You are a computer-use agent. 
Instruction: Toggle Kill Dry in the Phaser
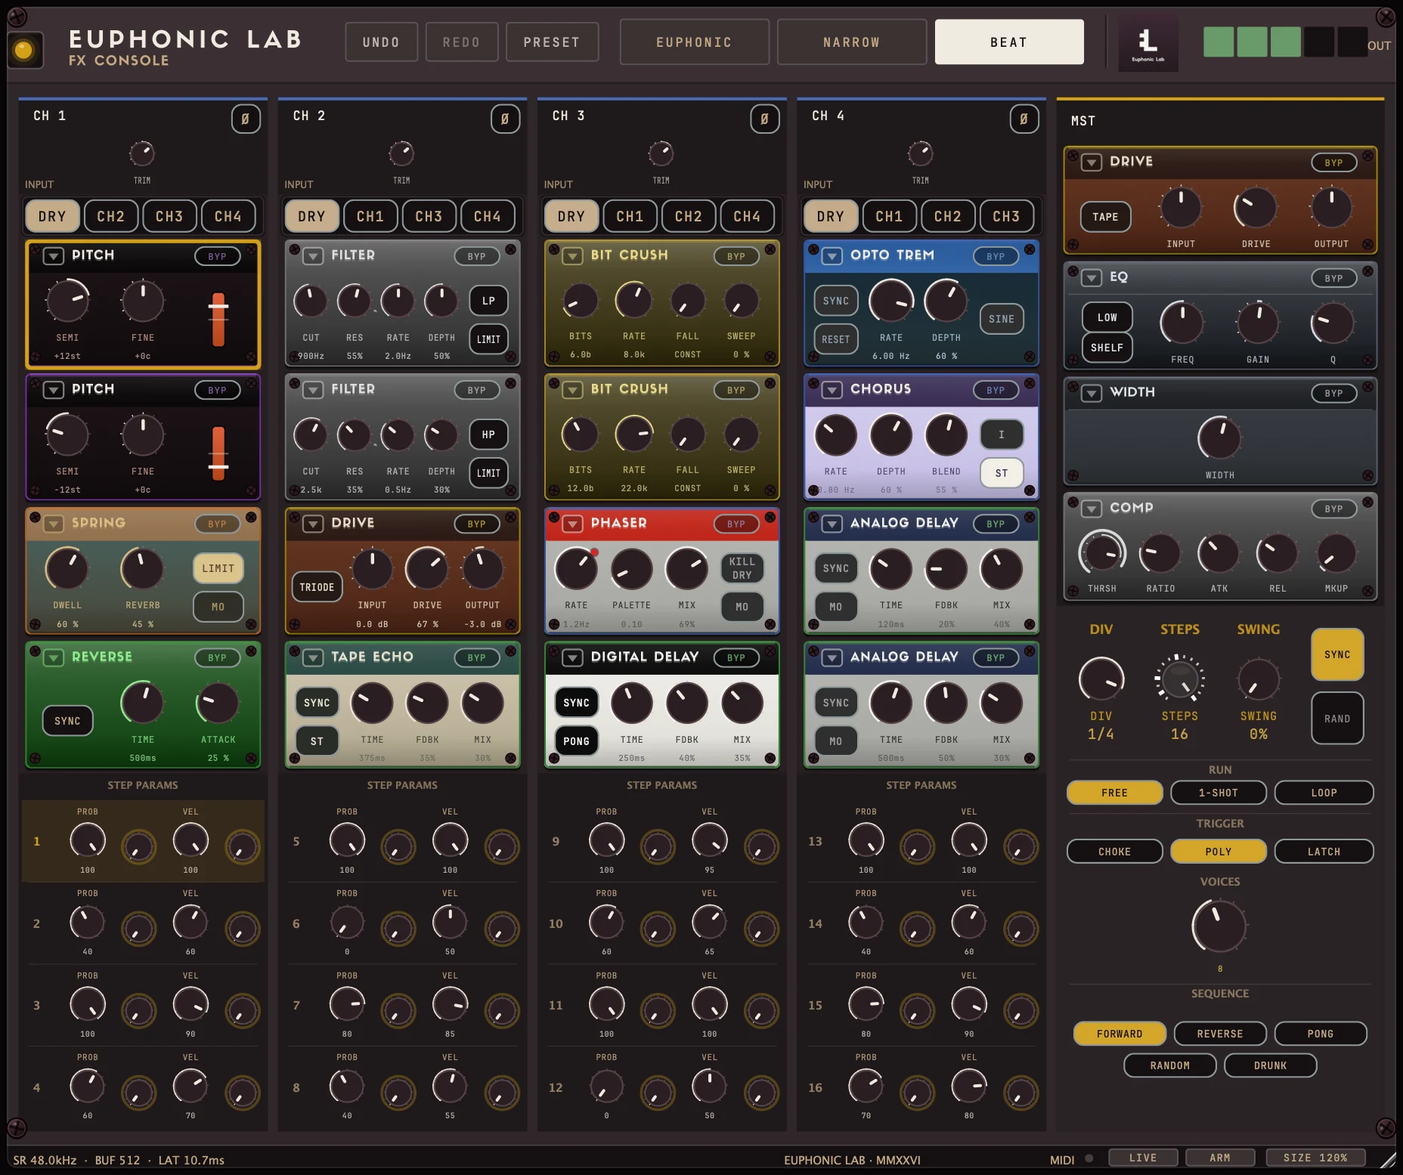tap(742, 568)
